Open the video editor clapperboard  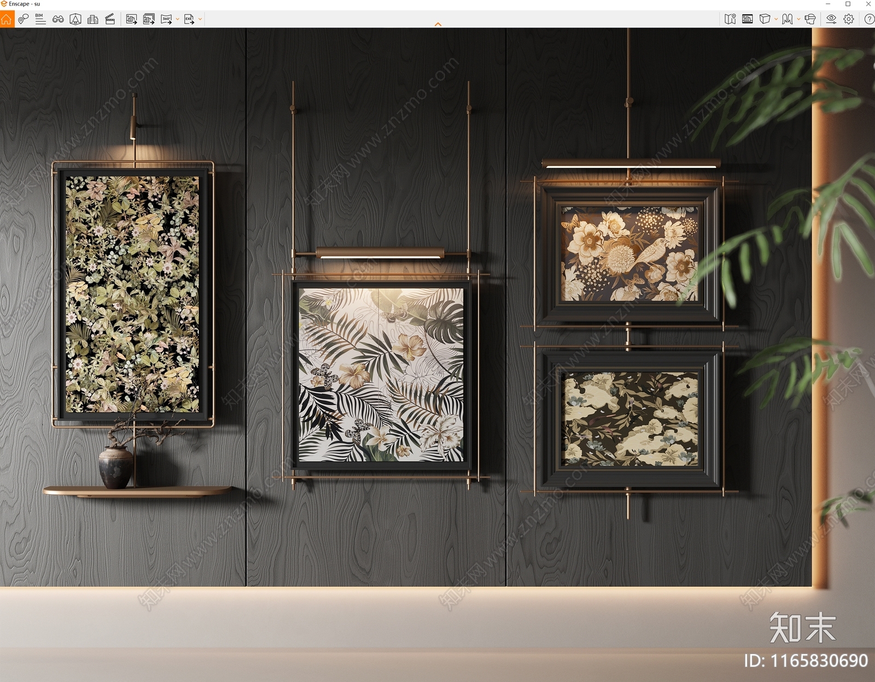tap(110, 19)
